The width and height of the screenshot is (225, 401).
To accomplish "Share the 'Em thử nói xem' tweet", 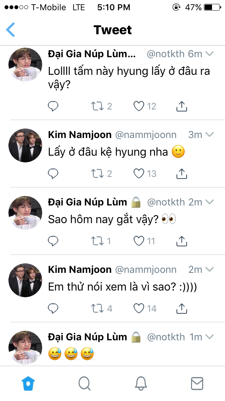I will (181, 308).
